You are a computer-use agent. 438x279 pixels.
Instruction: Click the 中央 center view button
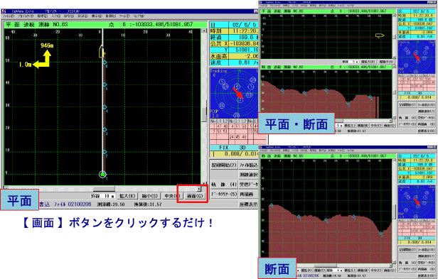[172, 196]
